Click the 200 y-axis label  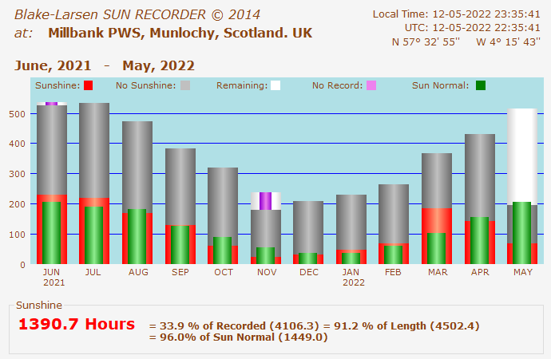[18, 204]
